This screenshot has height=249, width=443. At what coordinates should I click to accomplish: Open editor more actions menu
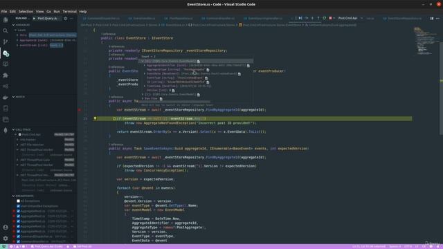pyautogui.click(x=437, y=19)
